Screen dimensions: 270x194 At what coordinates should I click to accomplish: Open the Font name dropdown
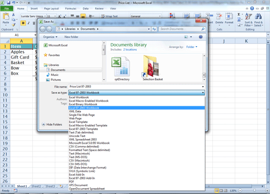tap(45, 16)
